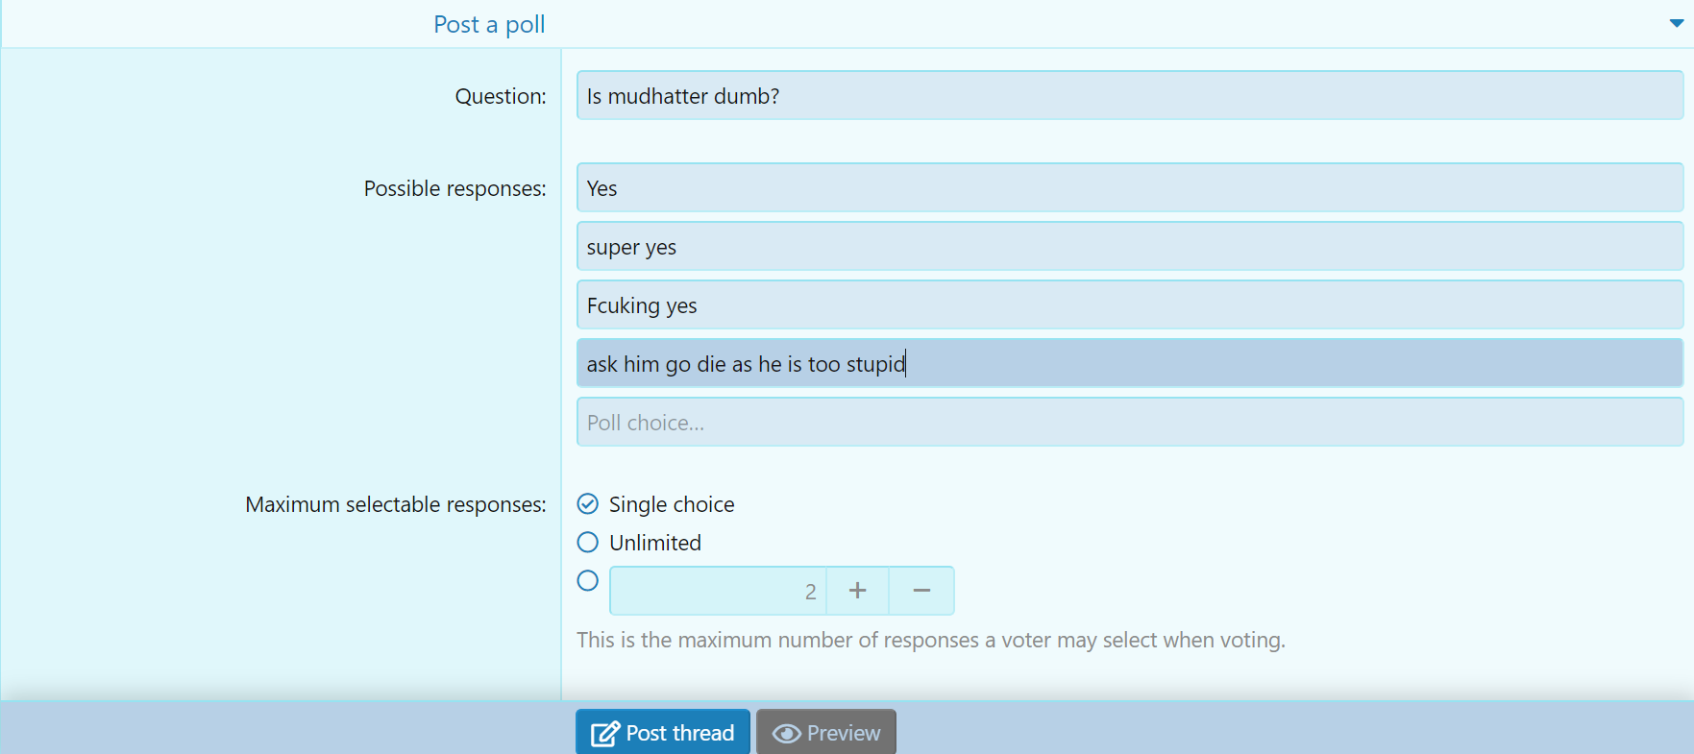Click the eye icon on Preview
The image size is (1694, 754).
pos(786,734)
